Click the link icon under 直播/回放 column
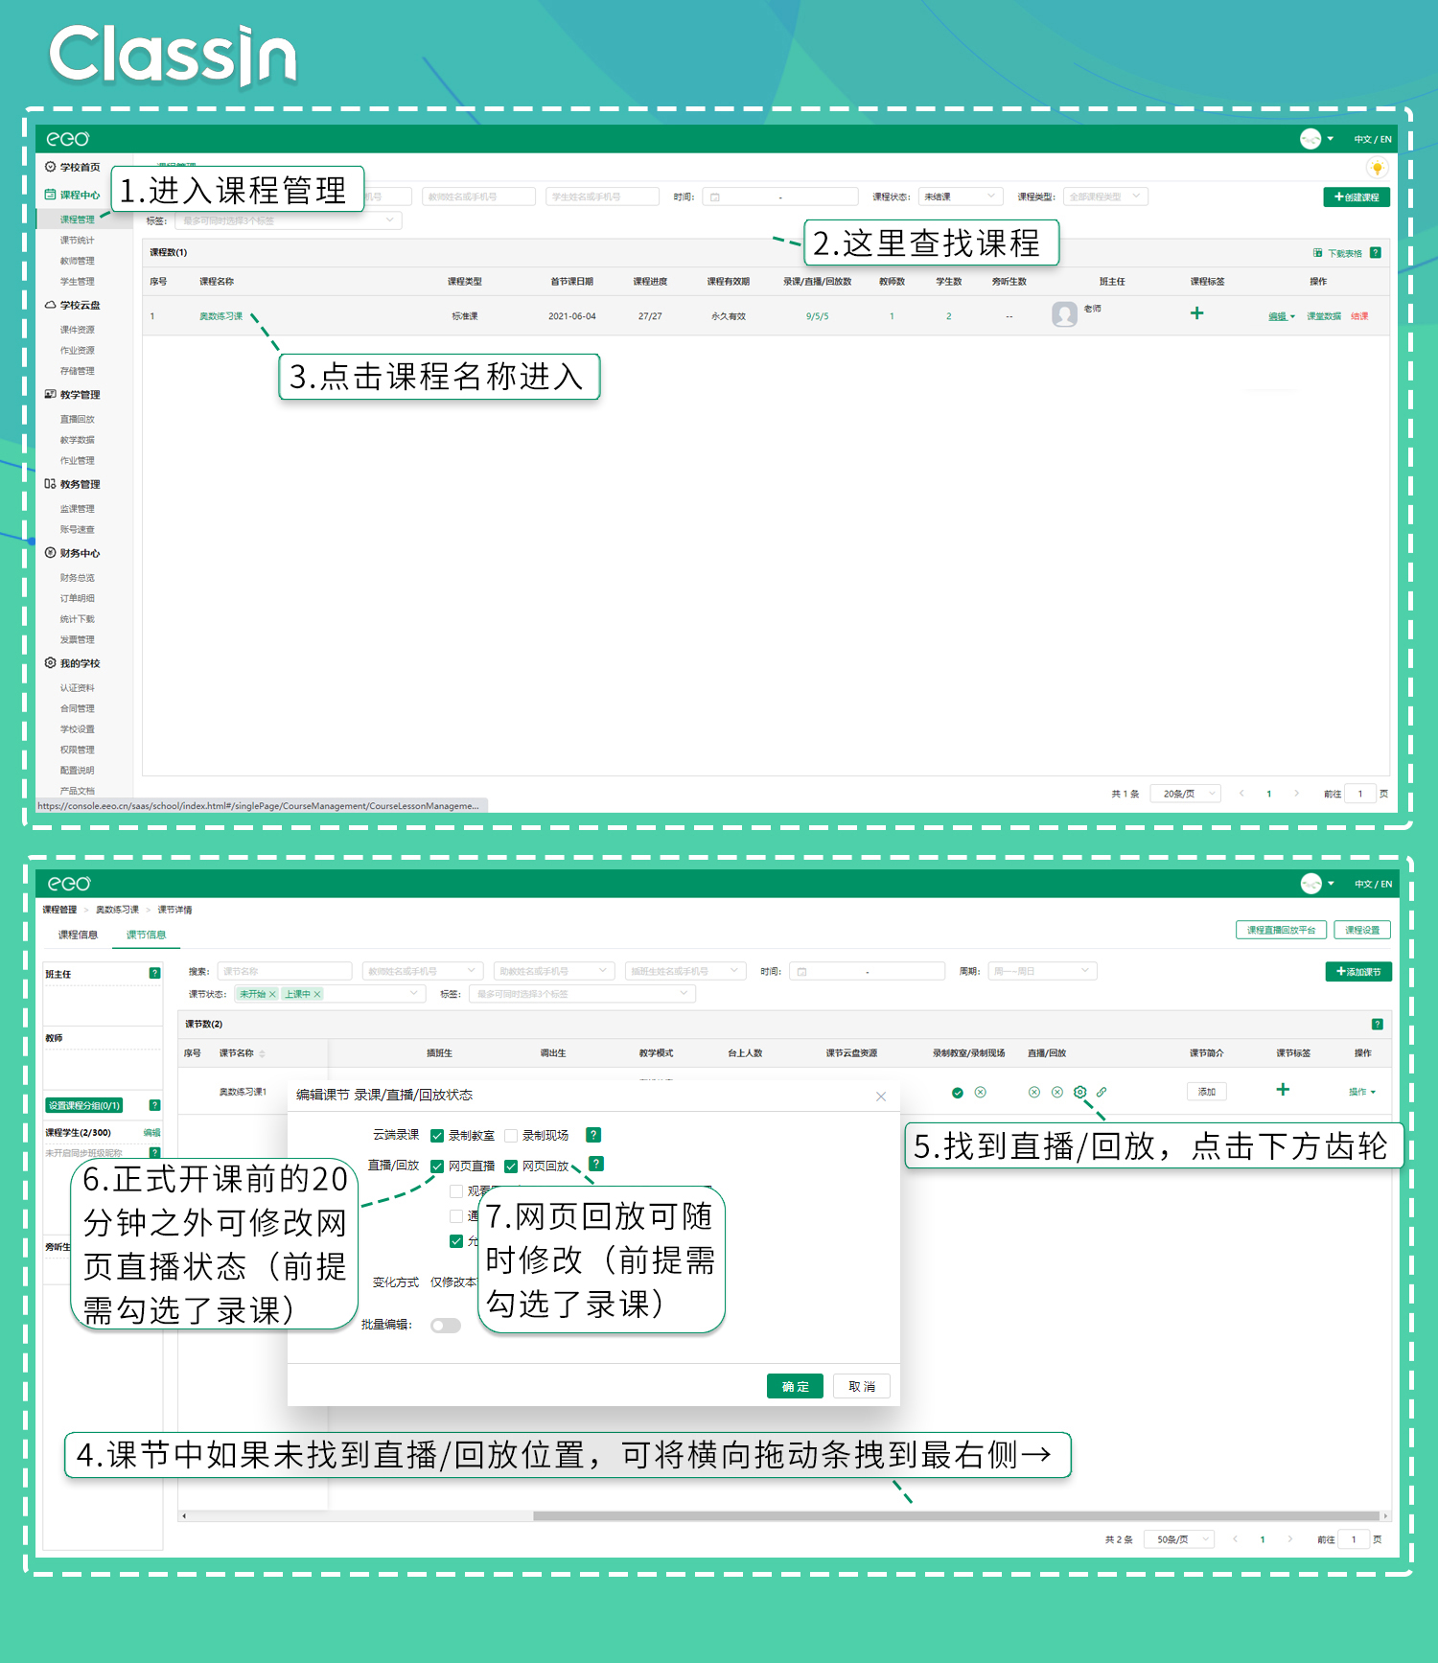The width and height of the screenshot is (1438, 1663). coord(1102,1092)
